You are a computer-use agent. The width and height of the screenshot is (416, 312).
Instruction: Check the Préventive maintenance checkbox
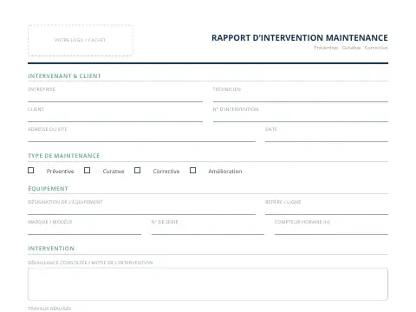click(x=31, y=171)
